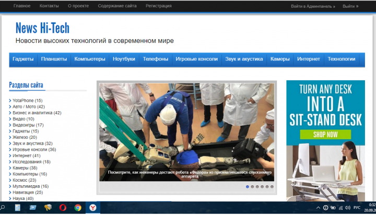Open the Гаджеты tab in blue navbar
This screenshot has width=376, height=215.
coord(23,59)
